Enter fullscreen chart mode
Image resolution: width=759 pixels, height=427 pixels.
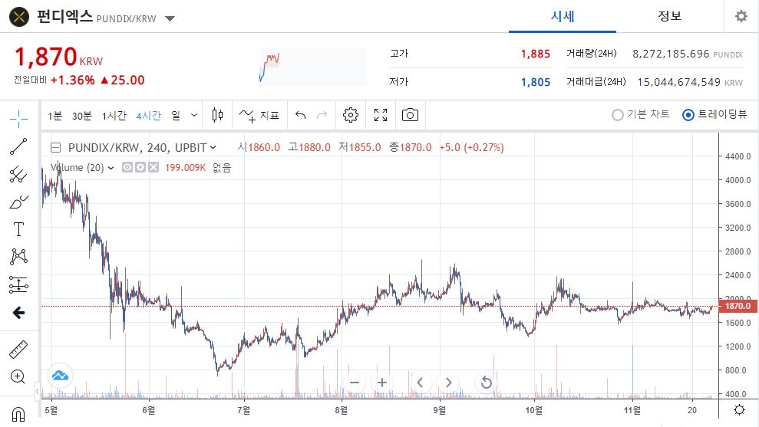(x=381, y=115)
